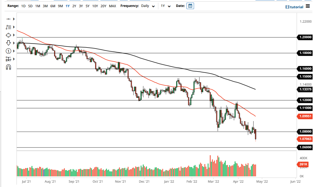This screenshot has width=315, height=187.
Task: Select the 5D range option
Action: (x=30, y=6)
